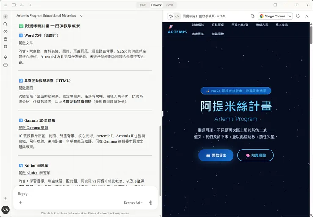Select 計畫概述 in webpage nav
The height and width of the screenshot is (217, 313).
(x=198, y=25)
